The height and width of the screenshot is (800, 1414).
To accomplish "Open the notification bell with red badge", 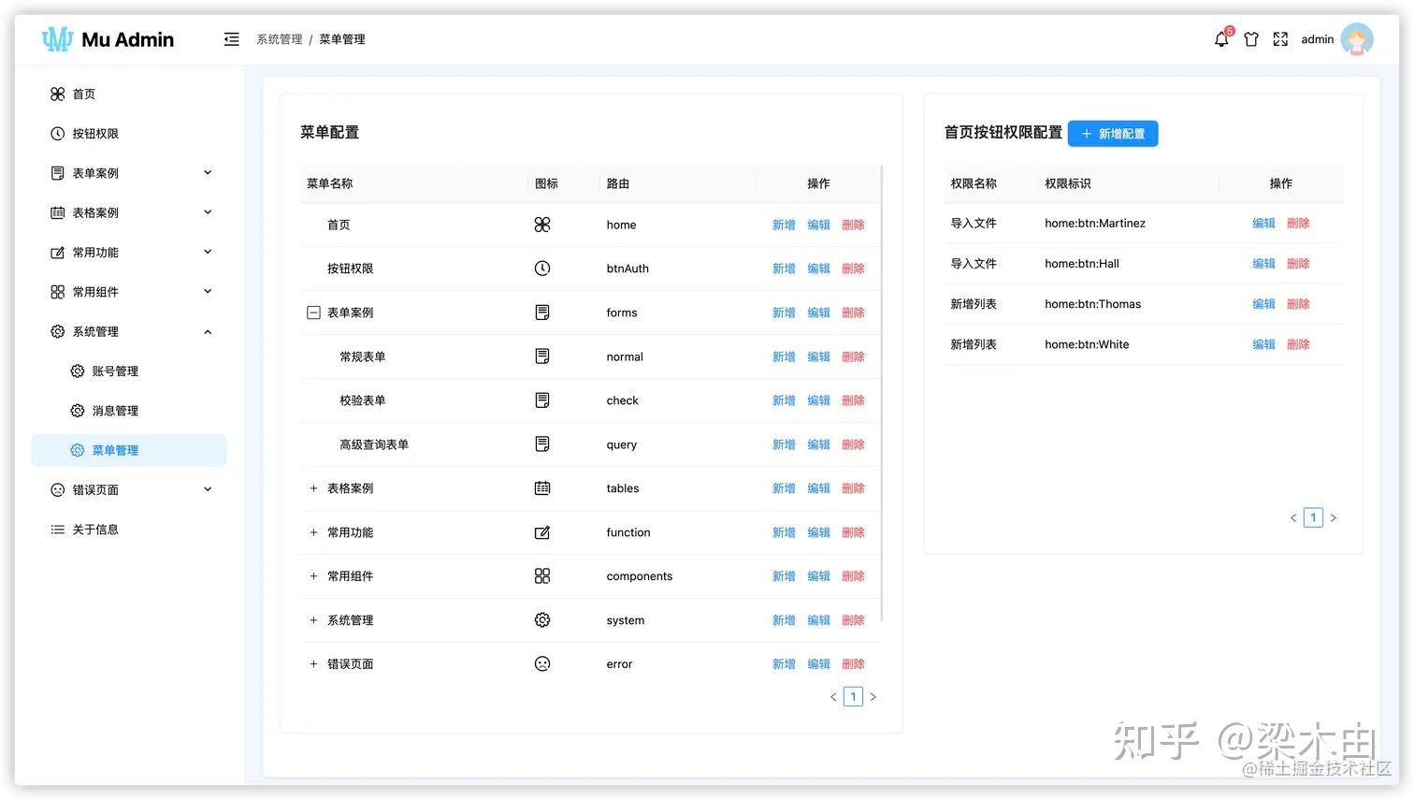I will [1220, 39].
